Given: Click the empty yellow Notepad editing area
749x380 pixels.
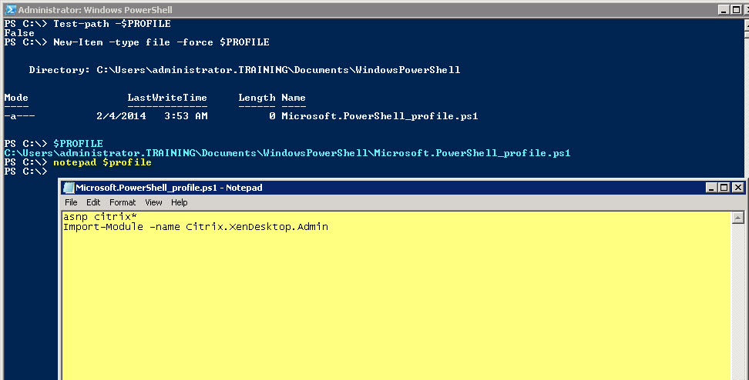Looking at the screenshot, I should tap(385, 308).
